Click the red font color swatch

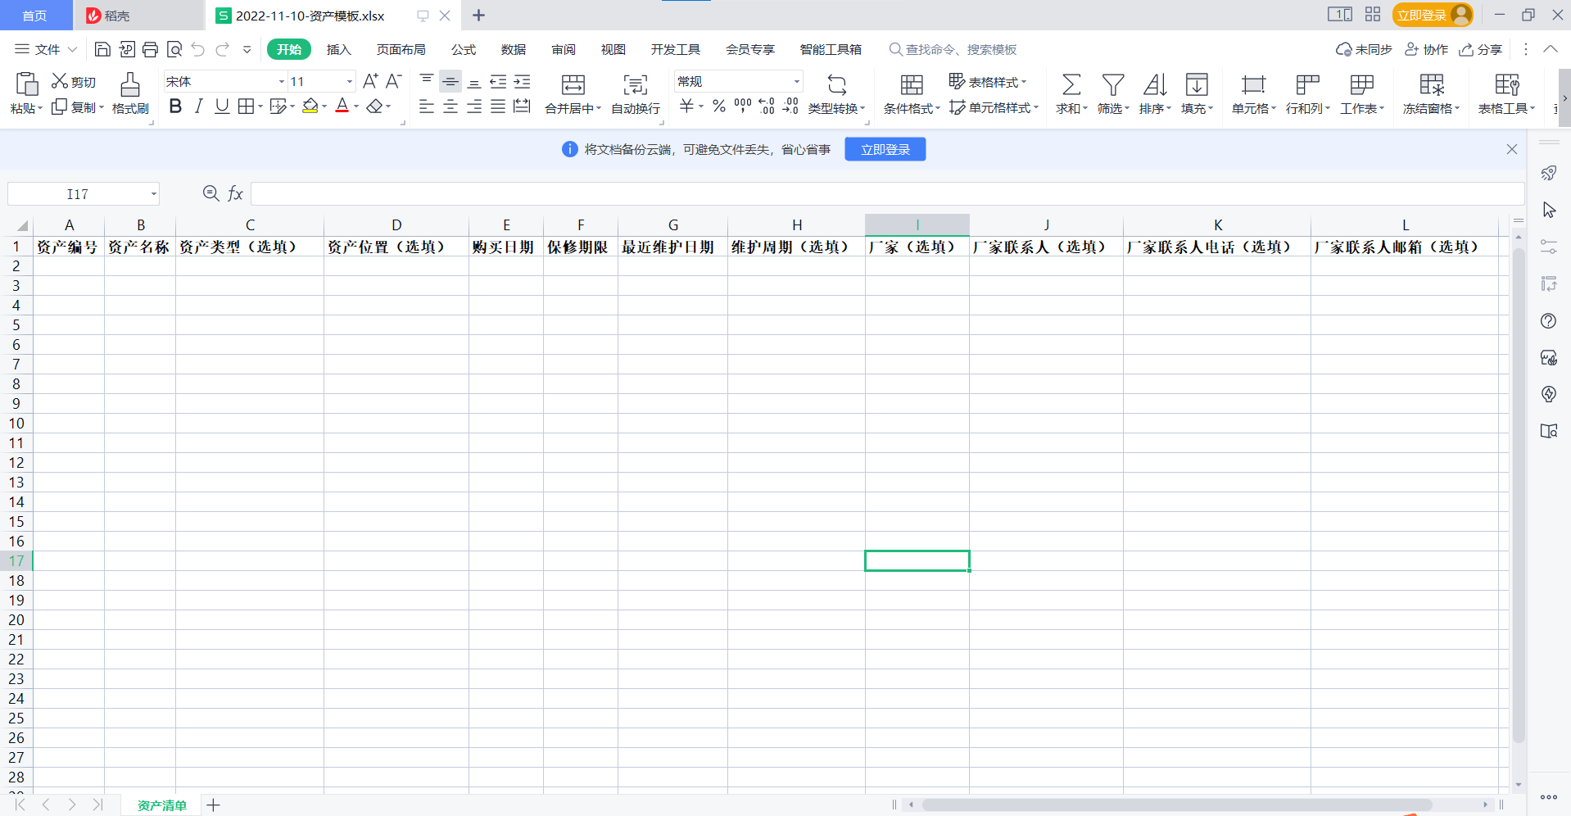(342, 107)
